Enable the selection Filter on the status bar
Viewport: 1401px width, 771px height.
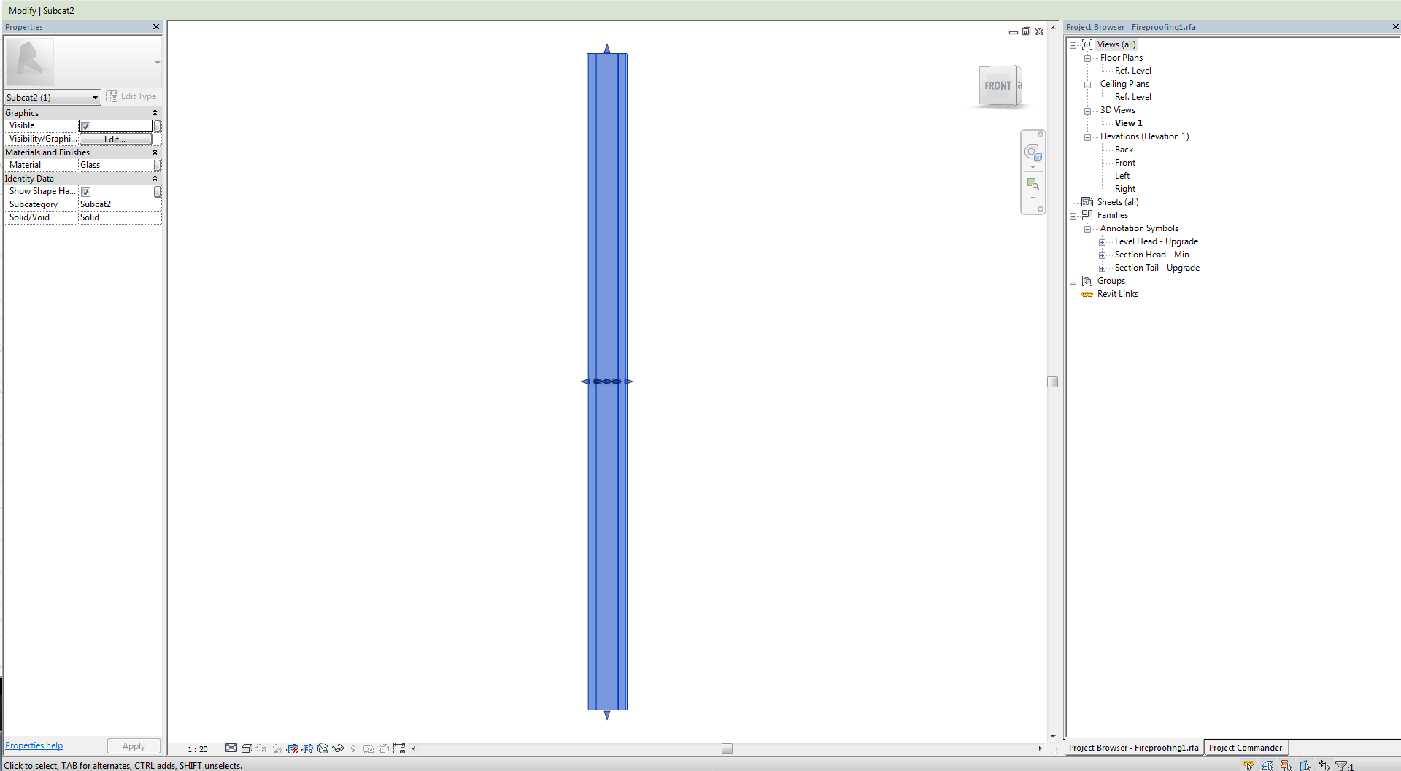point(1342,765)
